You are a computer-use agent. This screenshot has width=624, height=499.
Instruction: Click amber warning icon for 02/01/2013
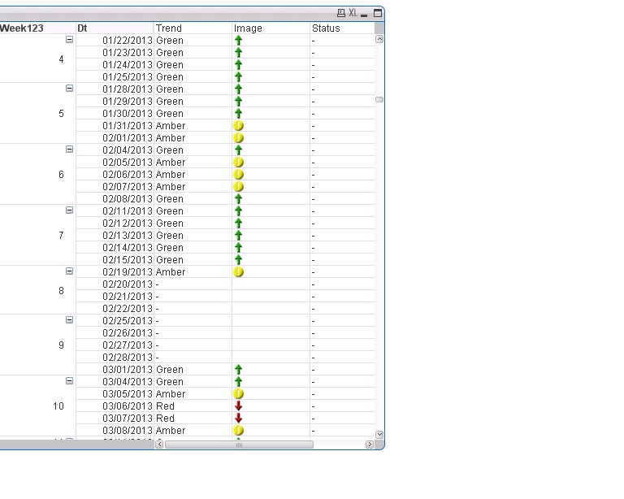(238, 137)
